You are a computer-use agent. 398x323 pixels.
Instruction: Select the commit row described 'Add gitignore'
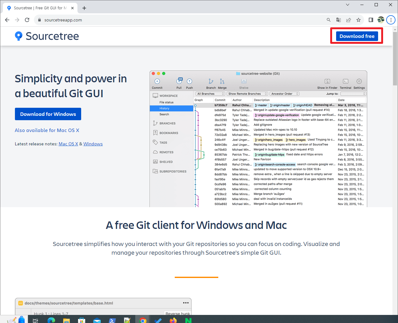(280, 125)
